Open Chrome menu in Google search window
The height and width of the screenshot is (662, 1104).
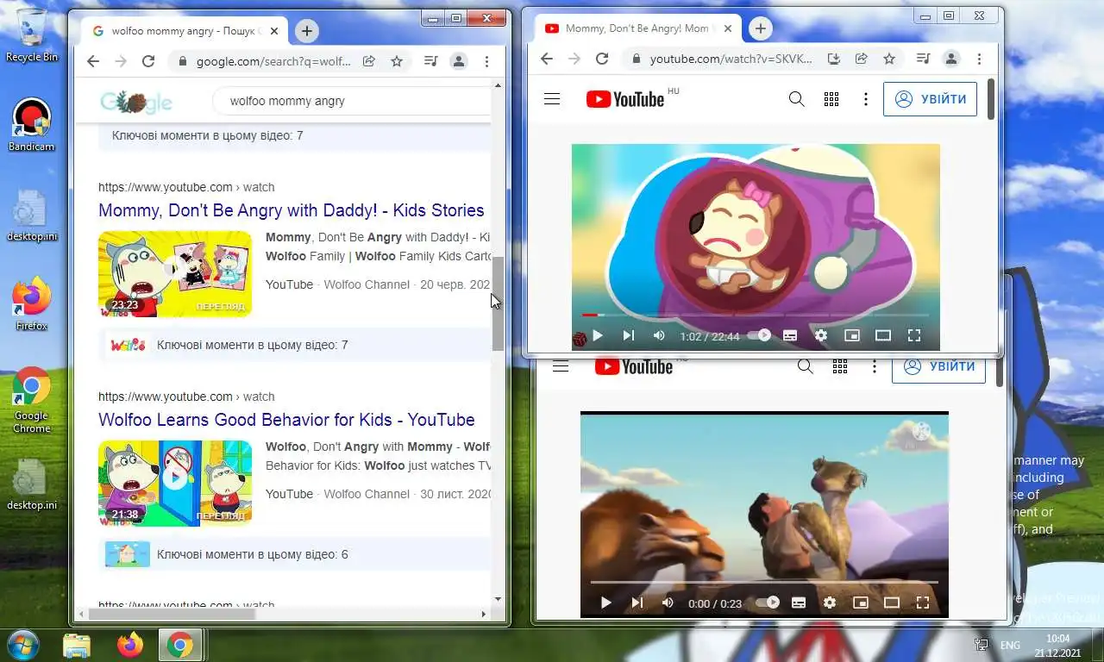point(486,61)
